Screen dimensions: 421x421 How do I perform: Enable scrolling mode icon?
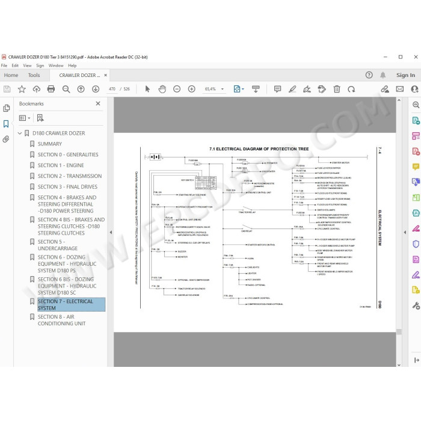(x=256, y=89)
